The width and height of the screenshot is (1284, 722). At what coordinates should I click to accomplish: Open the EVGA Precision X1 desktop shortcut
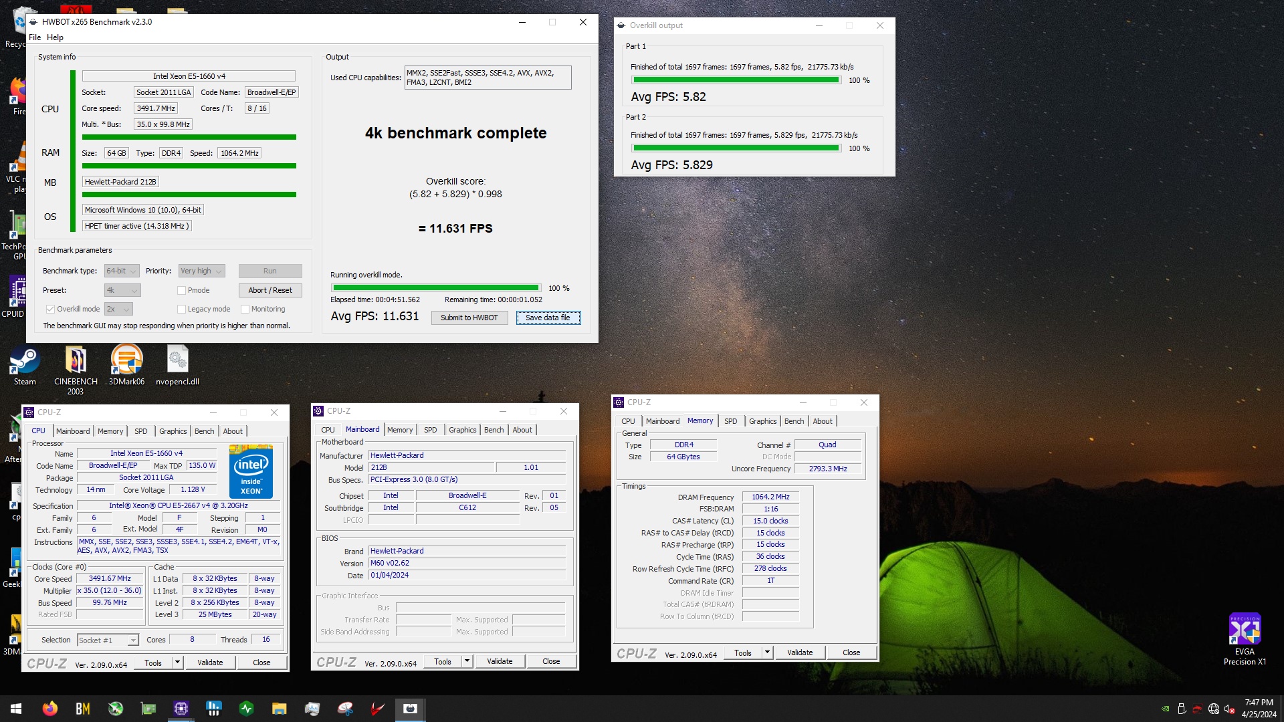[x=1245, y=639]
